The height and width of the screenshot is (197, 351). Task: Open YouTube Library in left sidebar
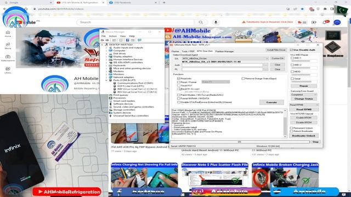pos(8,70)
